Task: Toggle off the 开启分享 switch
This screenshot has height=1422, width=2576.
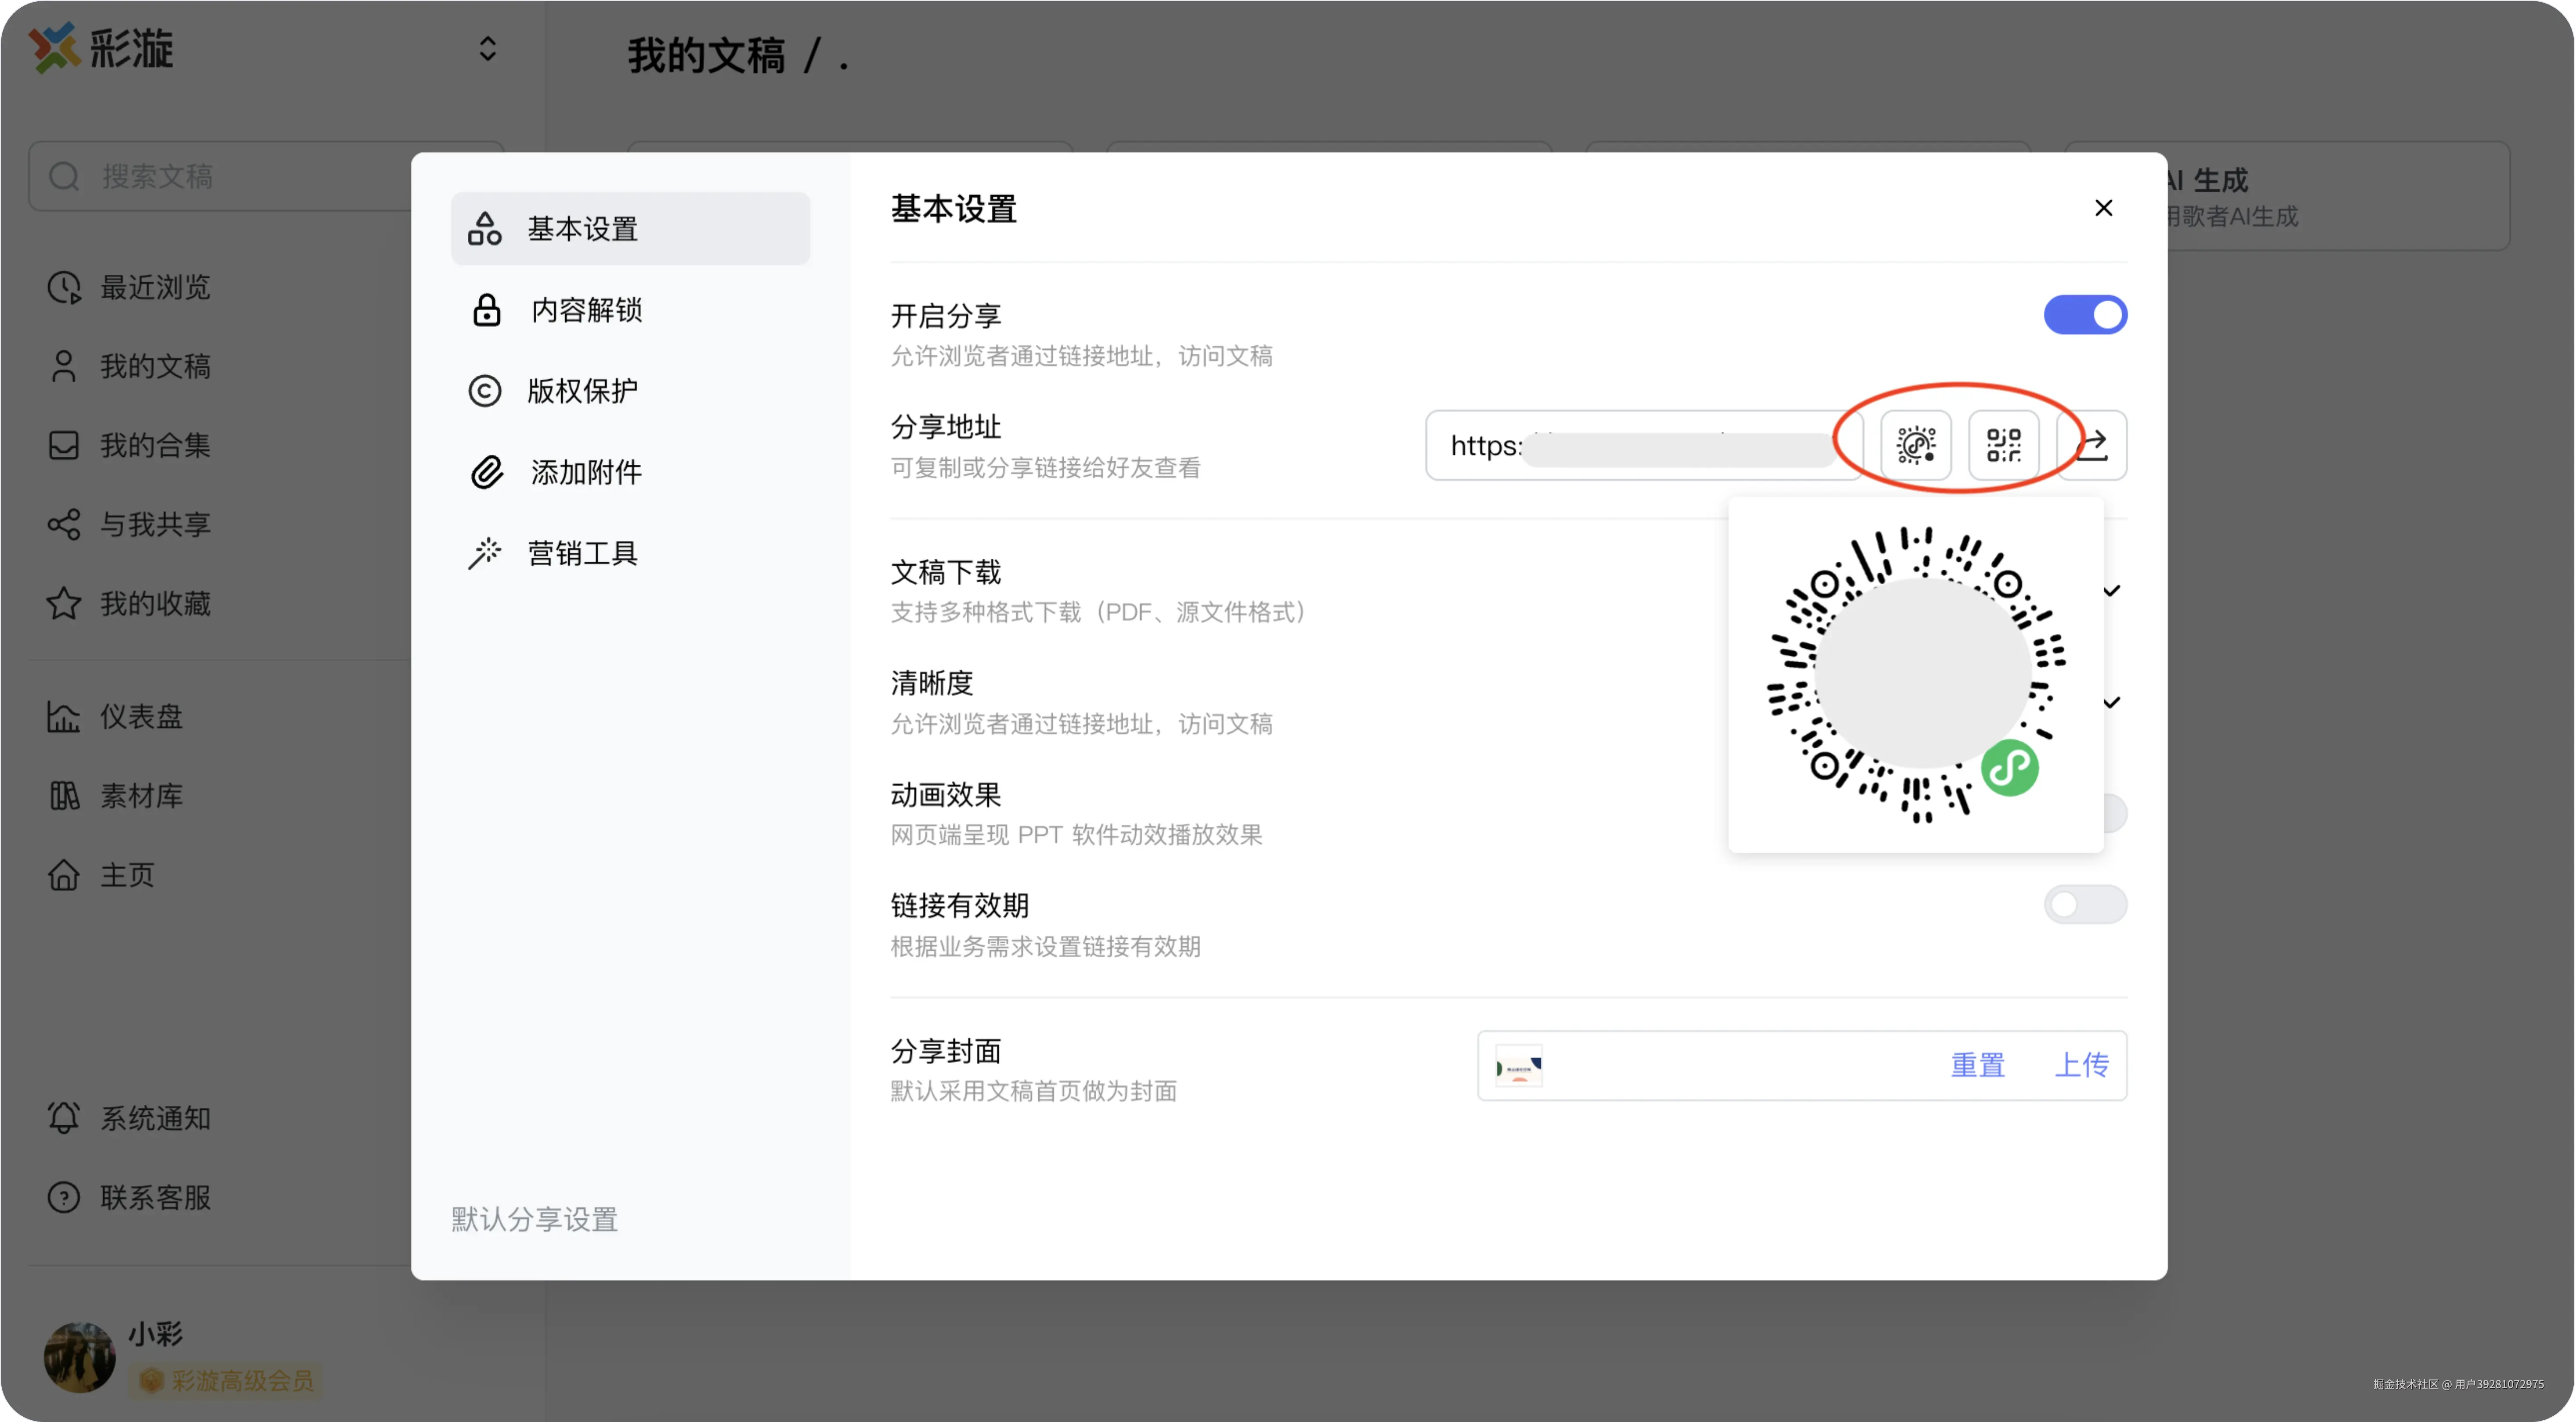Action: [2085, 315]
